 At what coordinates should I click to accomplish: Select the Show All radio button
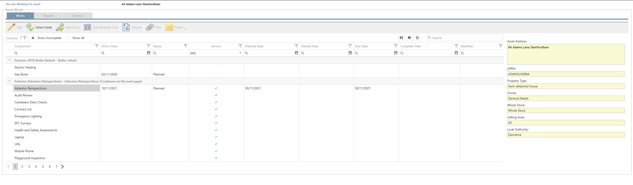(x=68, y=38)
